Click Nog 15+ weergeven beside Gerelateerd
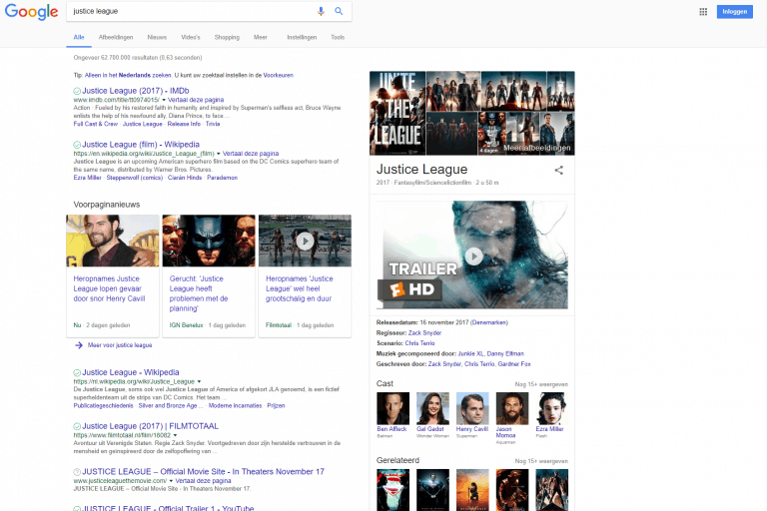The width and height of the screenshot is (767, 511). tap(541, 461)
